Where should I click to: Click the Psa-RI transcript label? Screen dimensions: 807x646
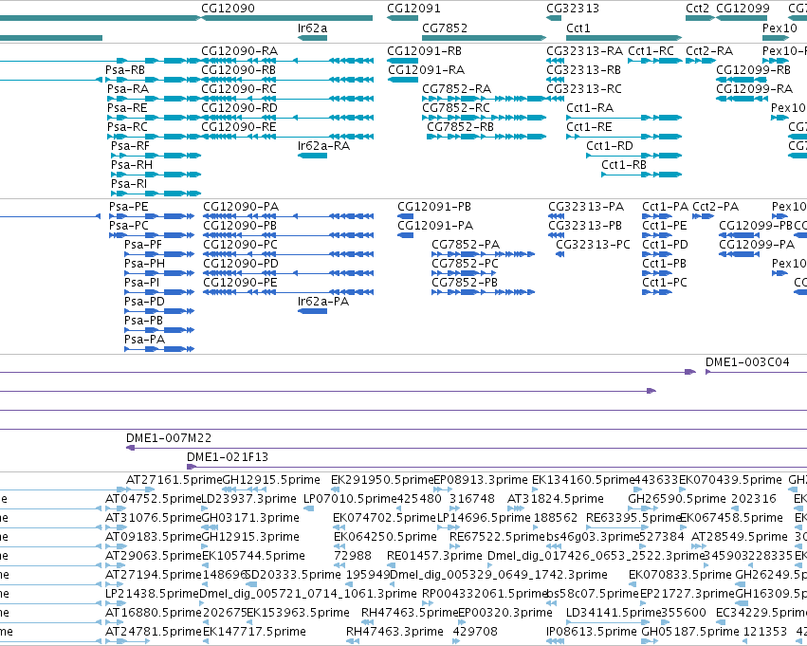coord(129,184)
